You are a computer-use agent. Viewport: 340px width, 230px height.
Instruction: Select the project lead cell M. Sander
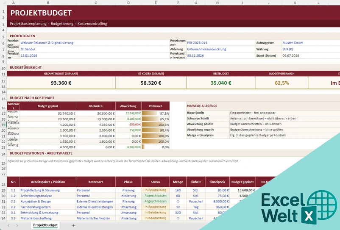[x=95, y=49]
